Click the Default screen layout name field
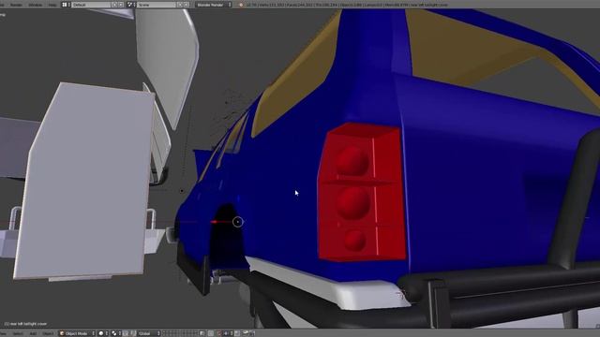Screen dimensions: 600x337 pos(91,5)
